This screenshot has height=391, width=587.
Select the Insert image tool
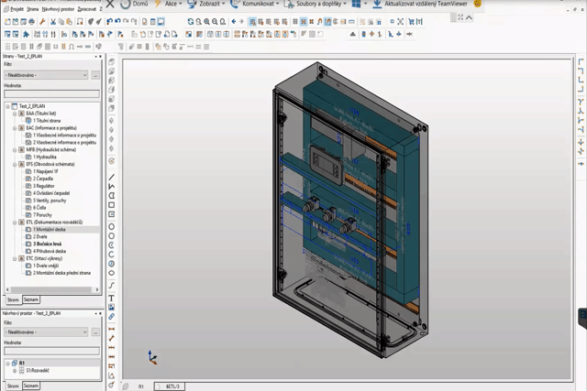tap(112, 308)
